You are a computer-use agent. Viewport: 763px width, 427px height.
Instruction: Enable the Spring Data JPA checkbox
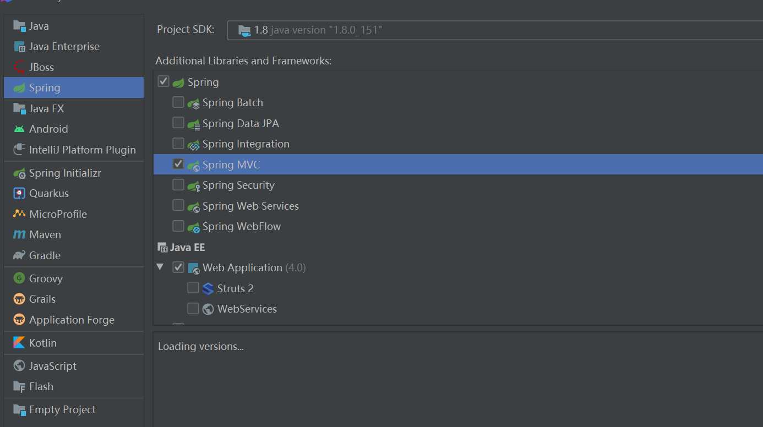tap(178, 122)
